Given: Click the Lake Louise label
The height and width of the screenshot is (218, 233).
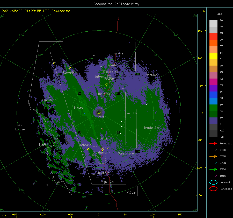Looking at the screenshot, I should tap(20, 127).
